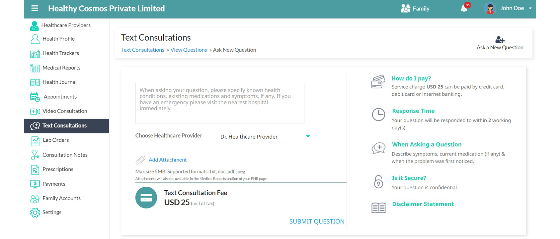The width and height of the screenshot is (560, 239).
Task: Open the Choose Healthcare Provider dropdown
Action: [x=264, y=137]
